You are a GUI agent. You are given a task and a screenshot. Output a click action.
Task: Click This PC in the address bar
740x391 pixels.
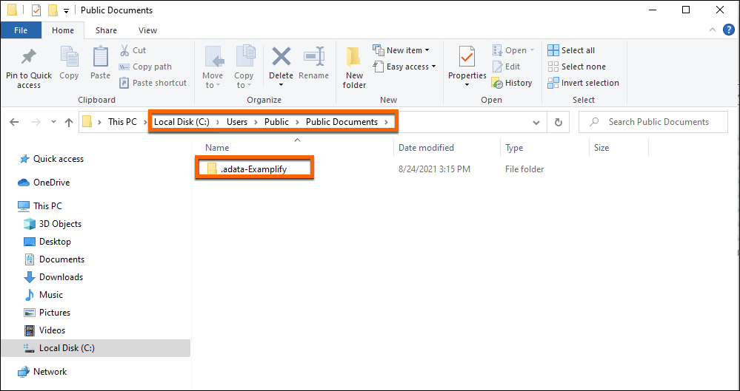click(x=122, y=122)
